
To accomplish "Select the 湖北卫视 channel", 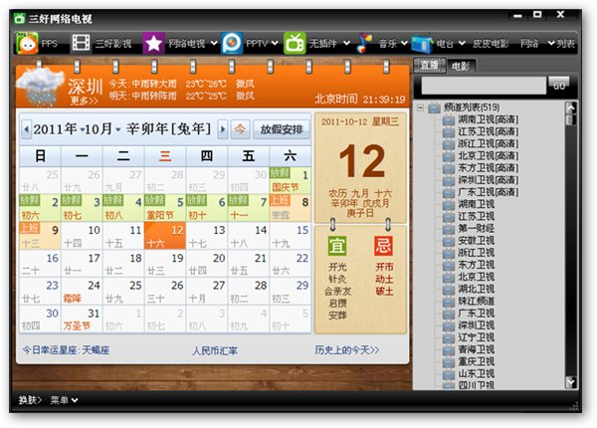I will point(476,289).
